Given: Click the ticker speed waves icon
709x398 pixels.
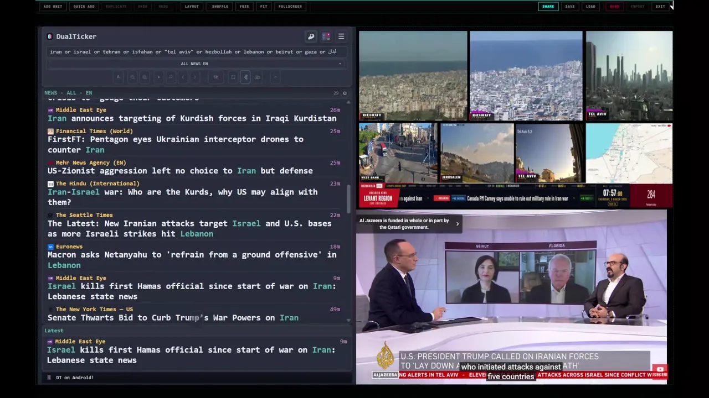Looking at the screenshot, I should pyautogui.click(x=171, y=77).
